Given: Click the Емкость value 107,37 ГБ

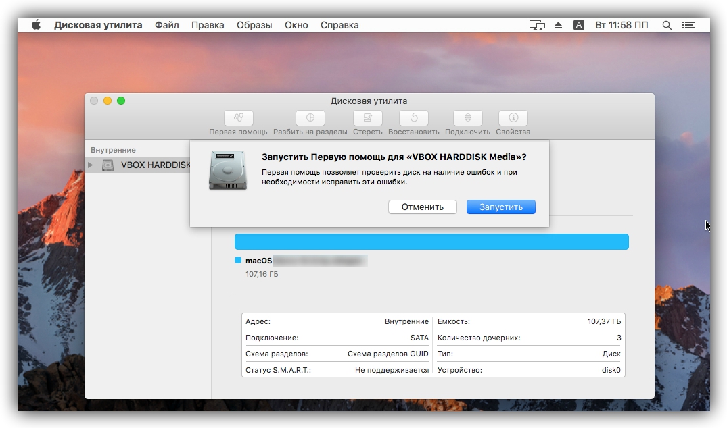Looking at the screenshot, I should (x=604, y=321).
